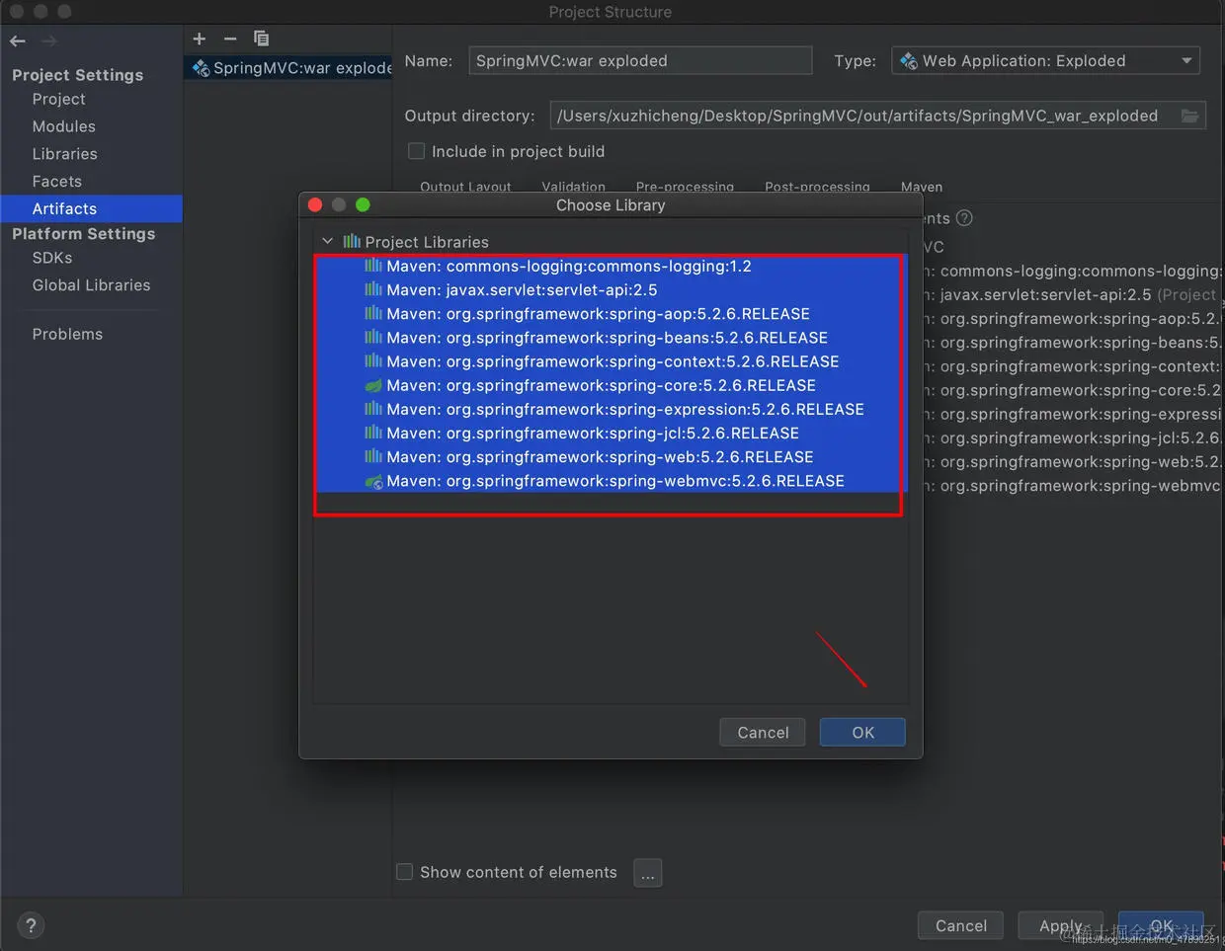Click the ellipsis button beside Show content
1225x951 pixels.
pyautogui.click(x=648, y=873)
